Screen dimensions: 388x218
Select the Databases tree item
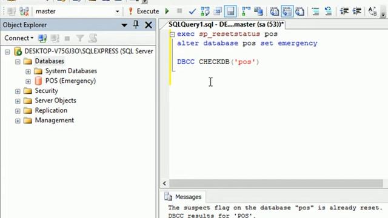(x=50, y=61)
